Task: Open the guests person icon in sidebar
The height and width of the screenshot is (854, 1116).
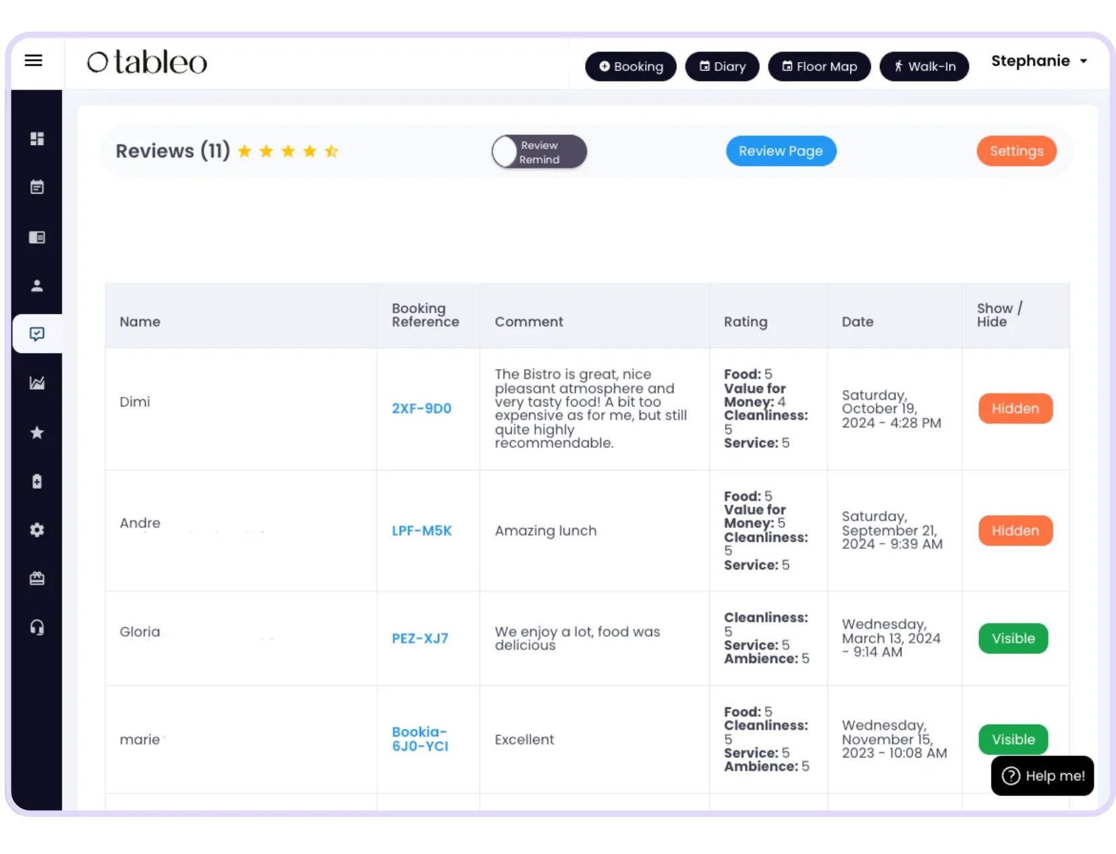Action: pyautogui.click(x=37, y=286)
